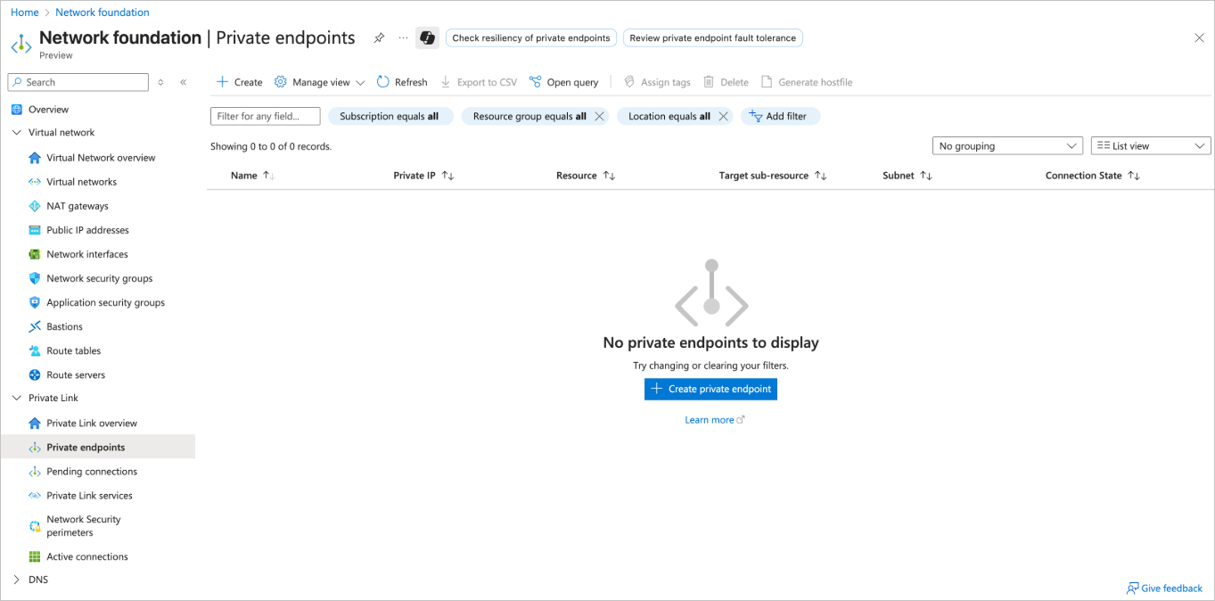Viewport: 1215px width, 601px height.
Task: Open the List view dropdown
Action: [1150, 146]
